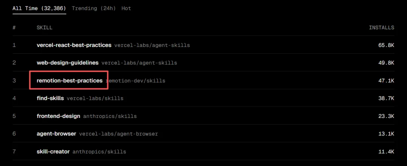Click the 65.8K installs count
Viewport: 407px width, 166px height.
pos(386,45)
